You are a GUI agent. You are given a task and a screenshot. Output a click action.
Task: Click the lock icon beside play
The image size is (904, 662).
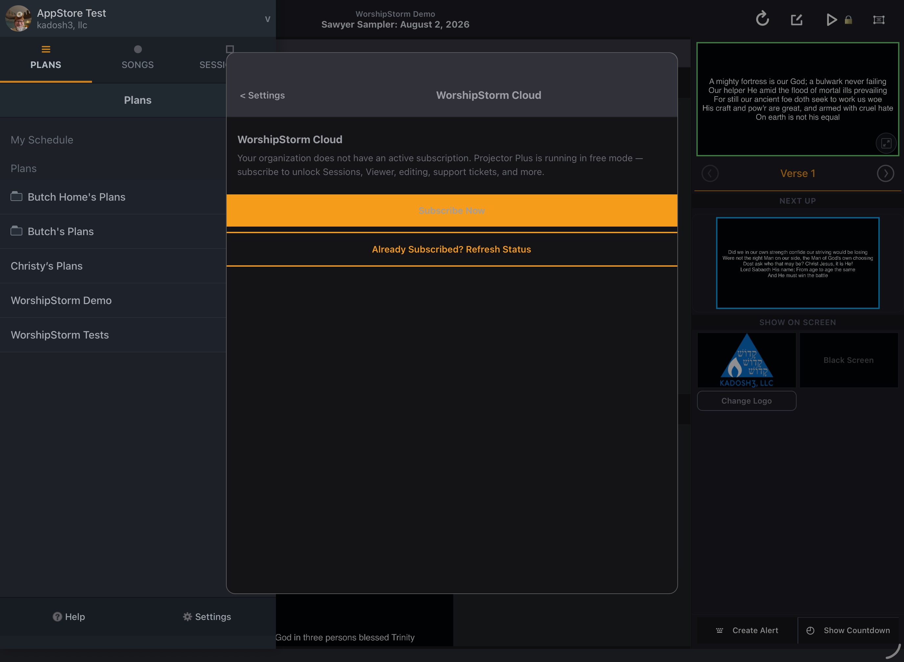848,20
